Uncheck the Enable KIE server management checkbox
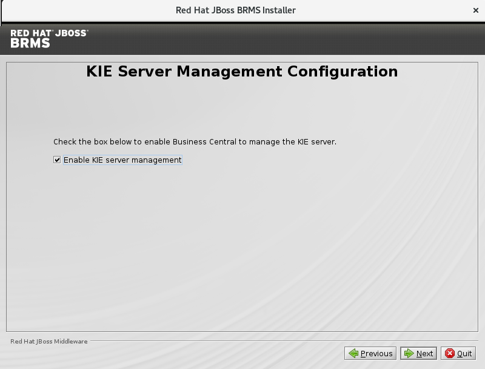 point(57,160)
